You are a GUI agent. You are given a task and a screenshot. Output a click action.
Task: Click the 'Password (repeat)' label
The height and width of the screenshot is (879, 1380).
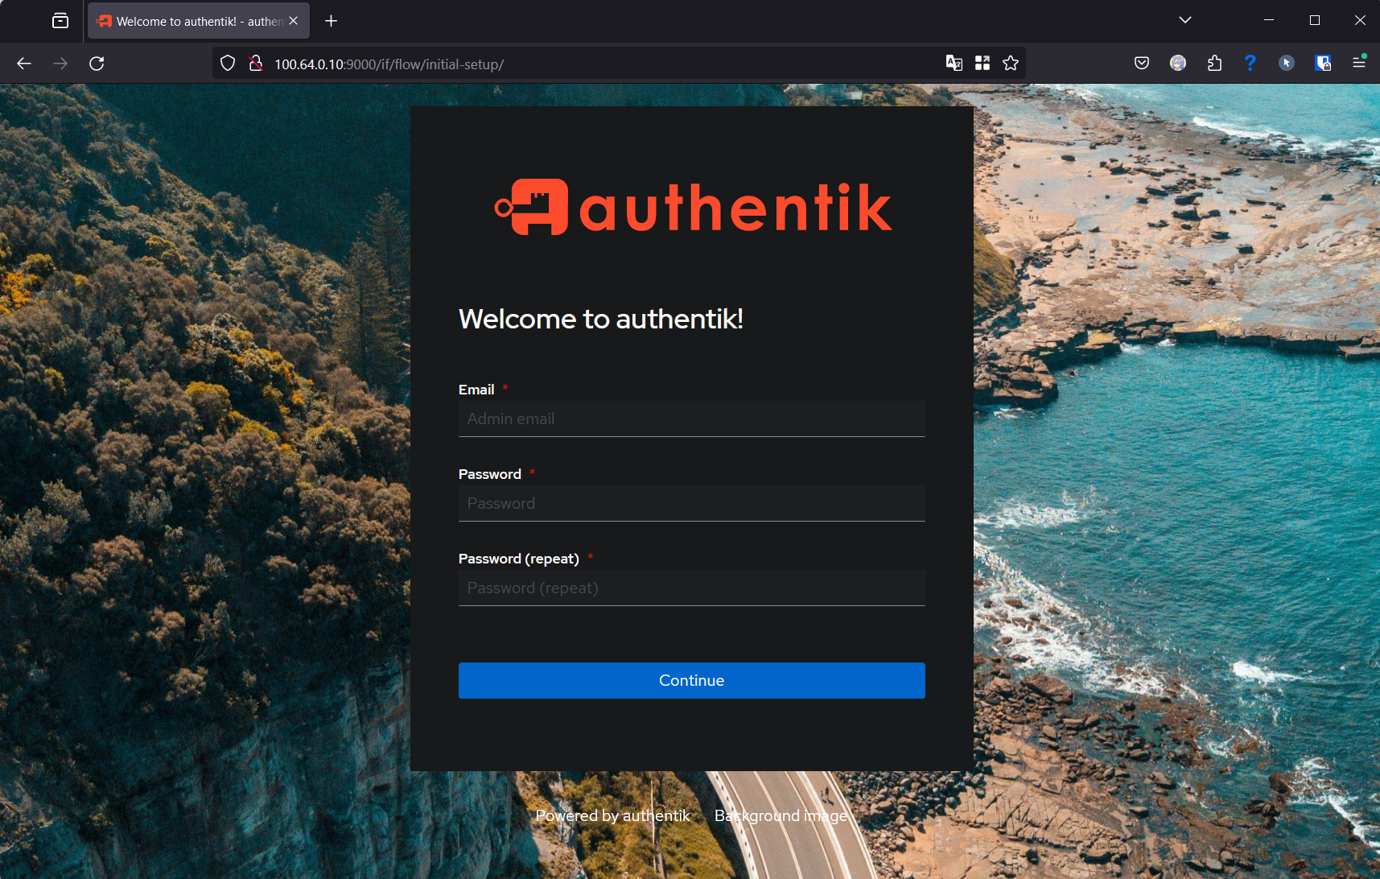pyautogui.click(x=519, y=559)
